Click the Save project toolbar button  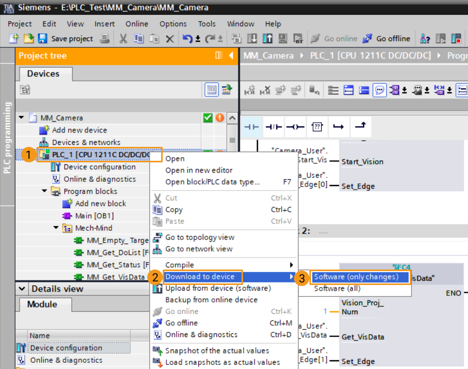pos(65,39)
